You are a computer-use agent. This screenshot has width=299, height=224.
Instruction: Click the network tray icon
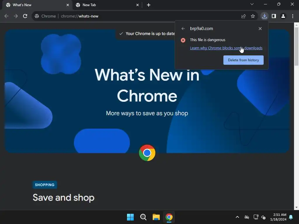click(256, 217)
